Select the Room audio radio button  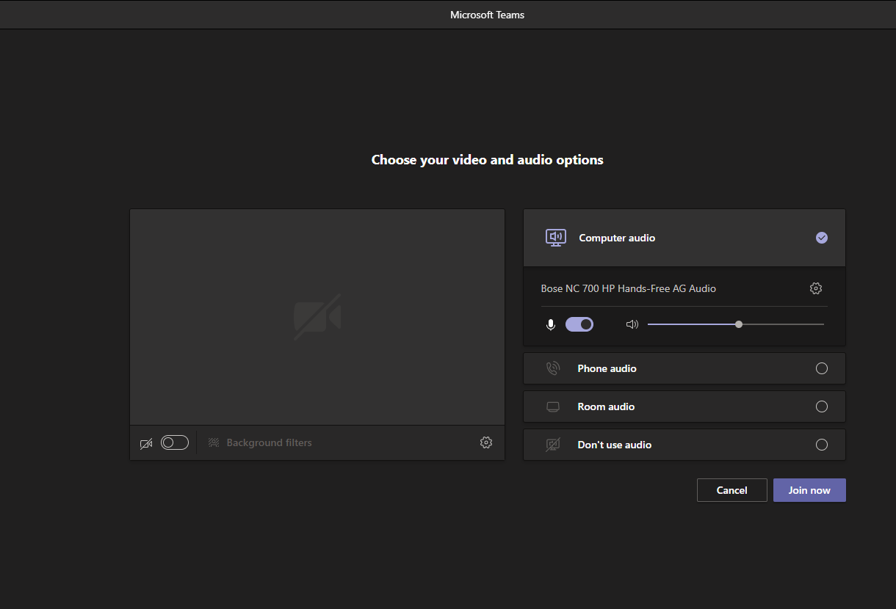click(x=821, y=406)
